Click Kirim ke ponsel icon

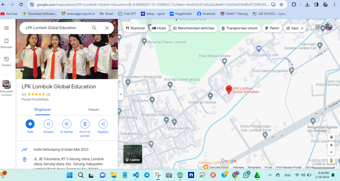(85, 124)
